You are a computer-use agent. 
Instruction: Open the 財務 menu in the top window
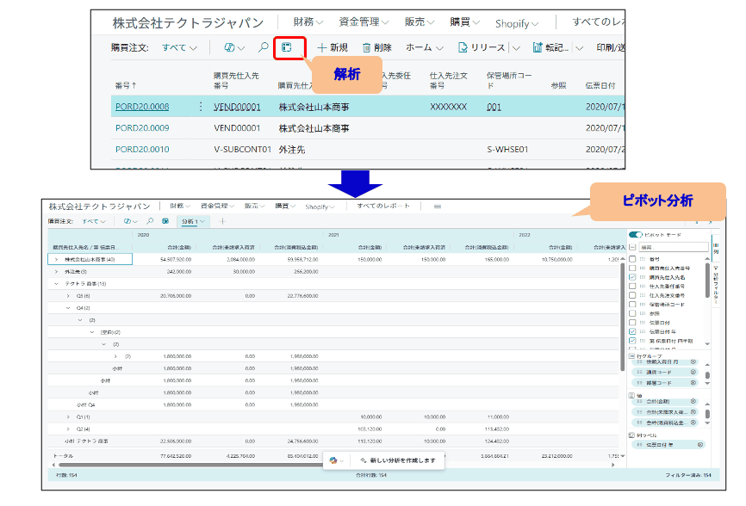pyautogui.click(x=308, y=22)
